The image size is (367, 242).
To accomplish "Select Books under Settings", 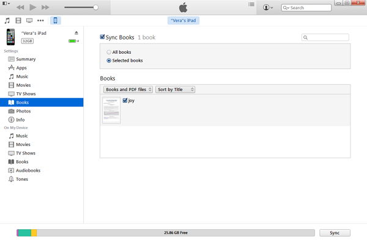I will point(42,103).
